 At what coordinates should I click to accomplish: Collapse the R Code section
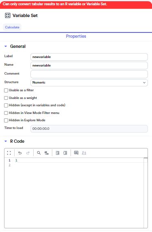click(6, 141)
